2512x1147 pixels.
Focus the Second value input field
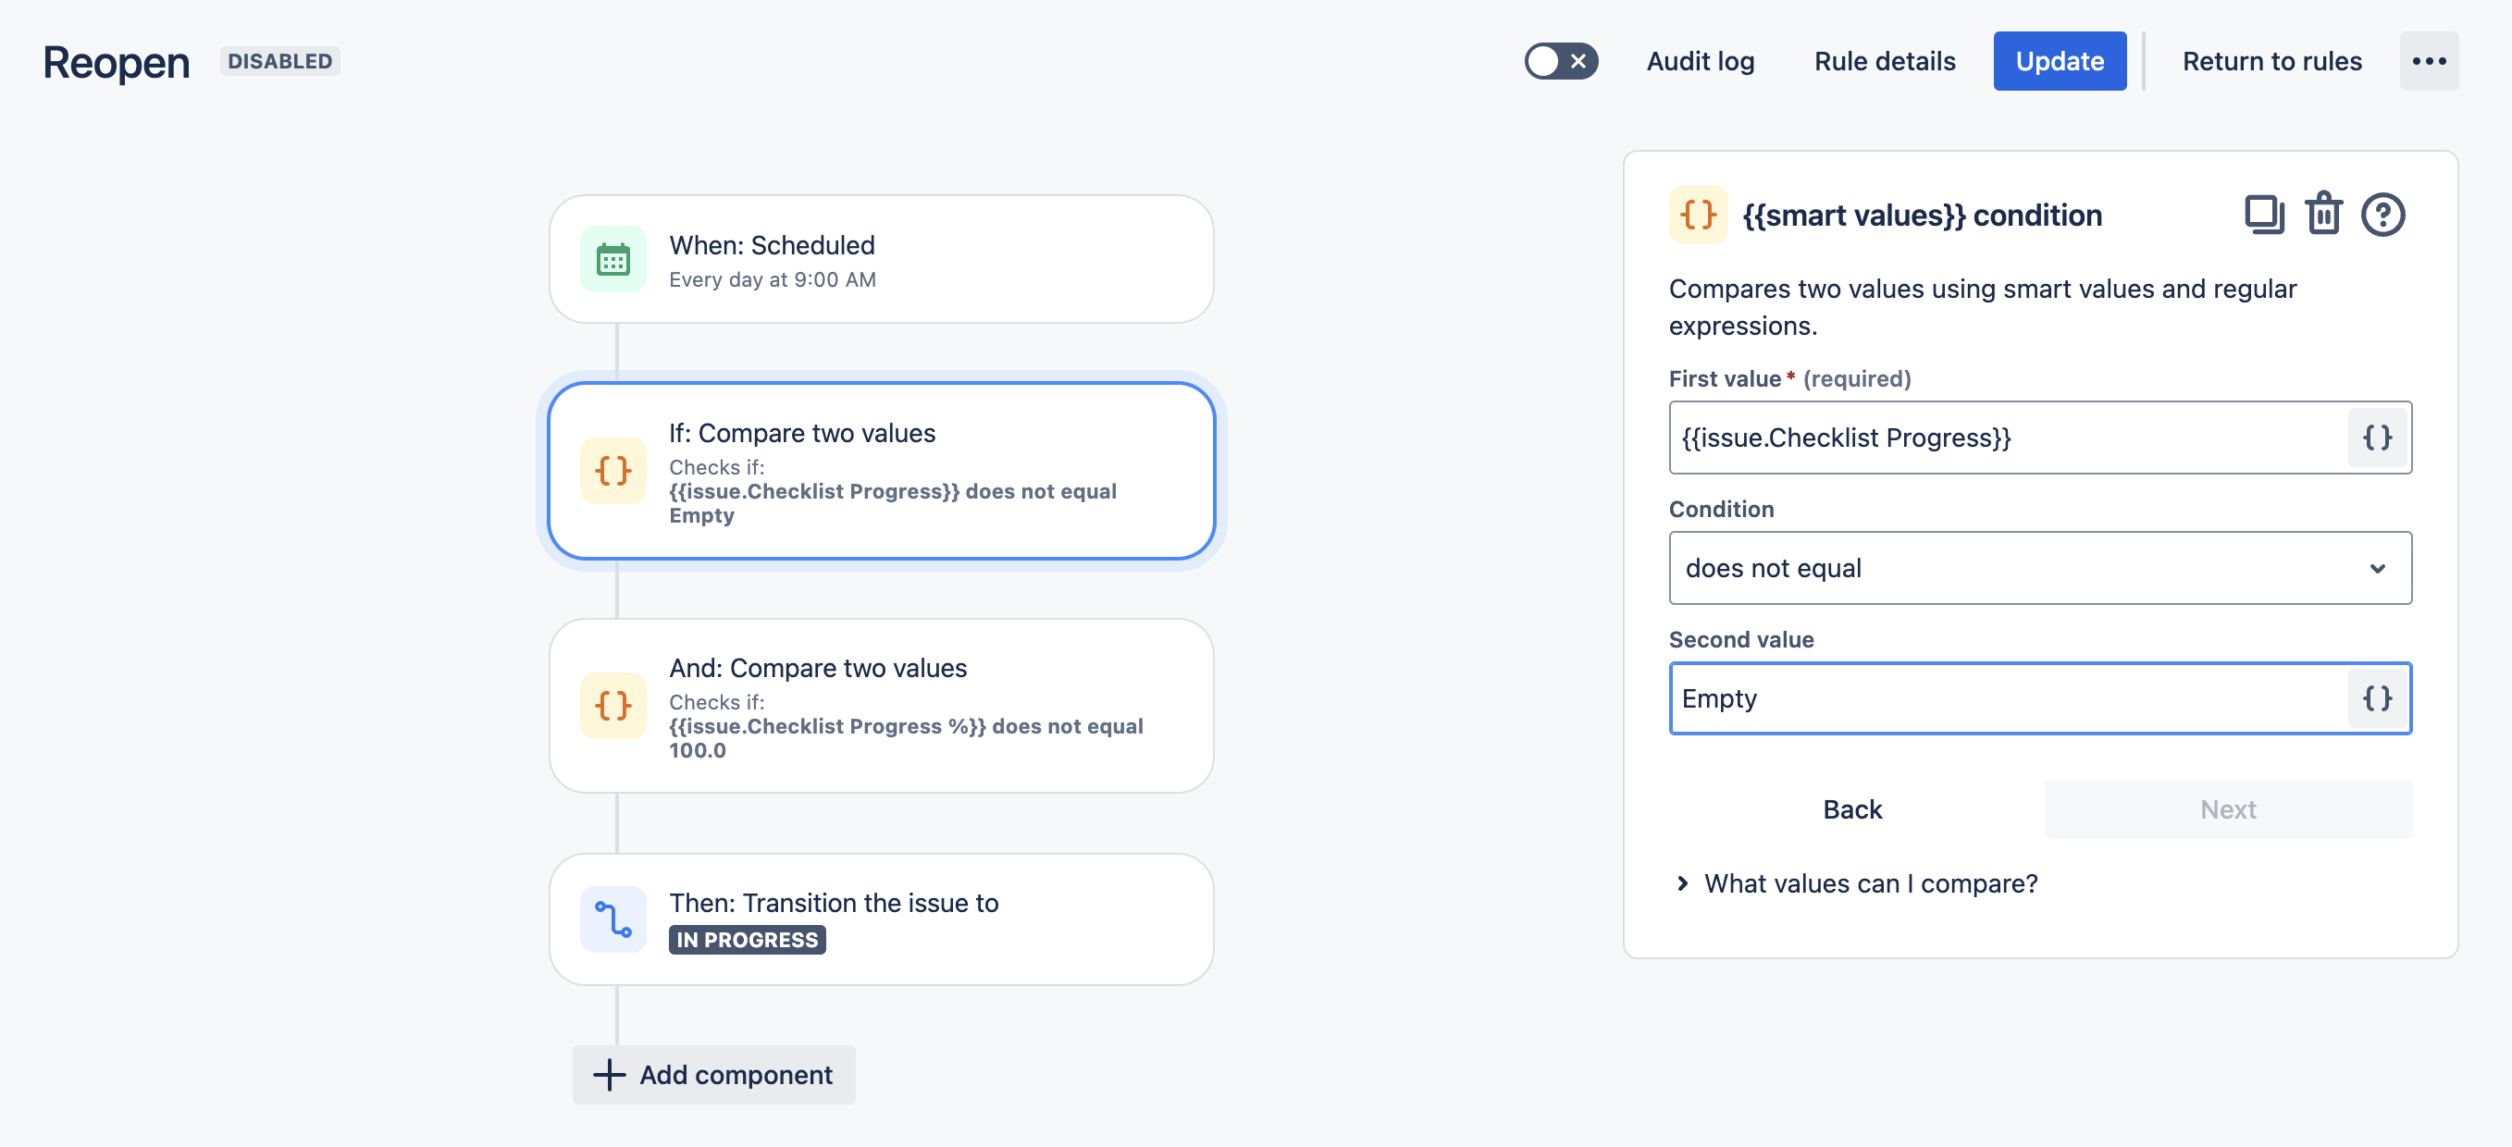[x=2009, y=698]
